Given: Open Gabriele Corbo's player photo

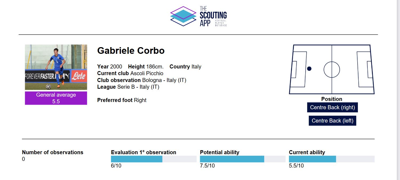Looking at the screenshot, I should pyautogui.click(x=56, y=67).
